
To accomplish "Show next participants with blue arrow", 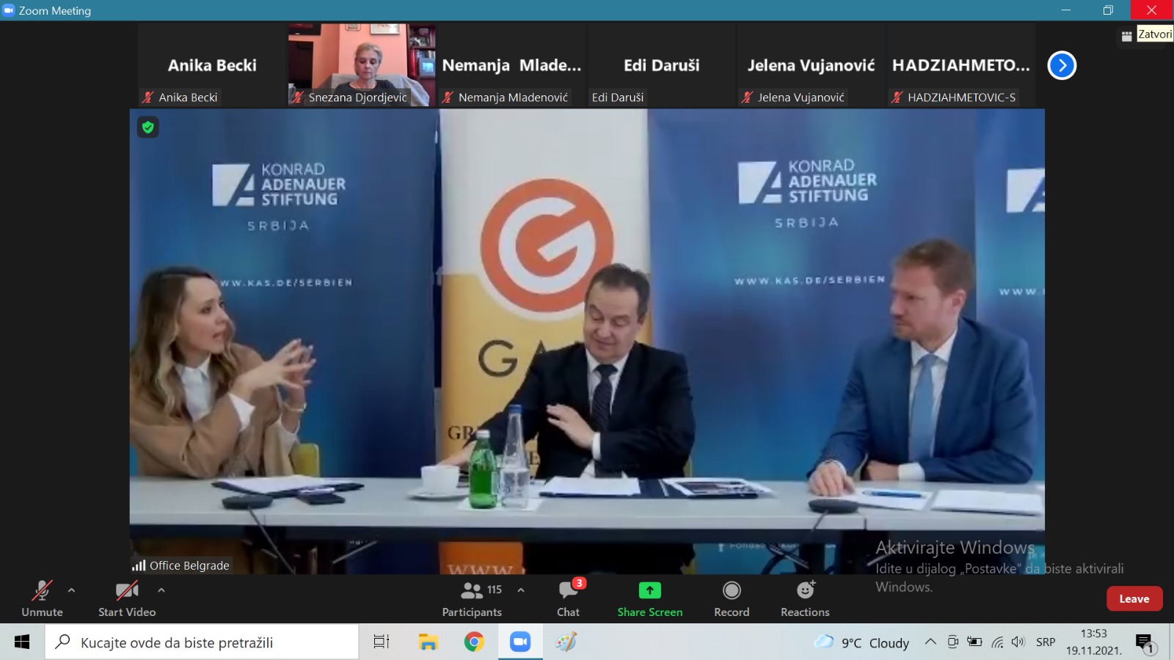I will click(x=1062, y=65).
